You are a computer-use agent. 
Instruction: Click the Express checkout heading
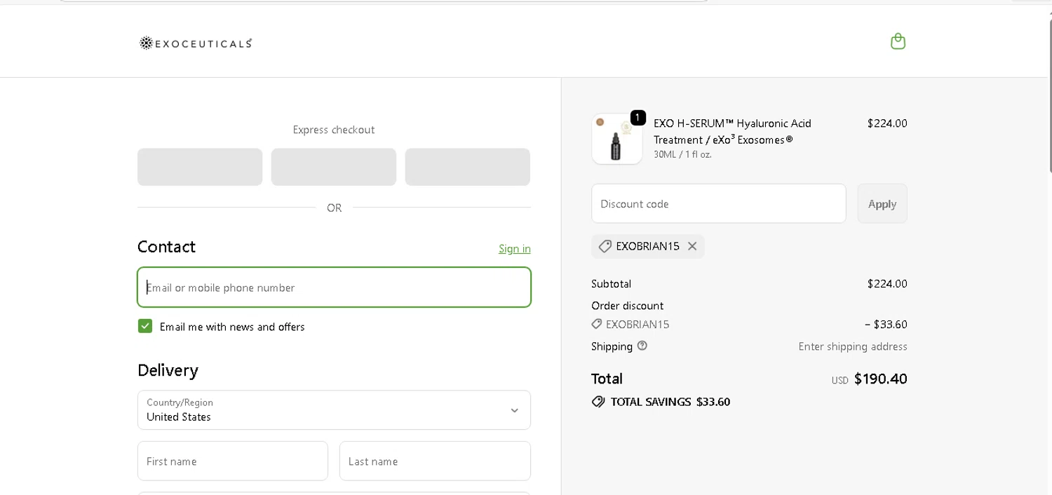tap(334, 130)
